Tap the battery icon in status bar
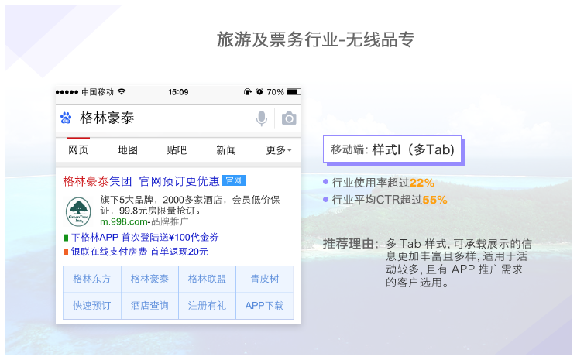Image resolution: width=577 pixels, height=360 pixels. point(294,91)
